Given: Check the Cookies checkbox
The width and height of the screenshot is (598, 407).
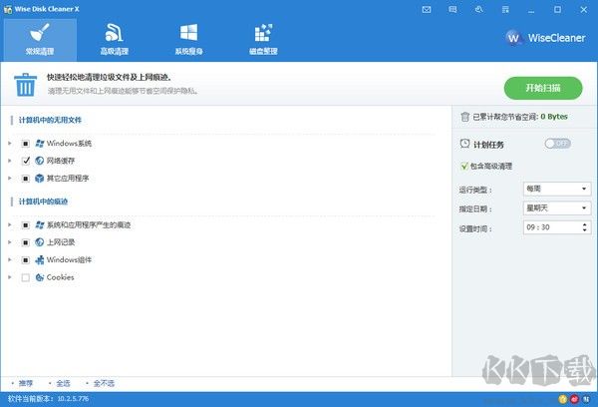Looking at the screenshot, I should click(26, 277).
